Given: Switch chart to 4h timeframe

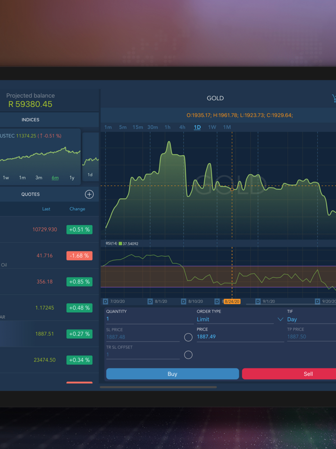Looking at the screenshot, I should point(182,127).
